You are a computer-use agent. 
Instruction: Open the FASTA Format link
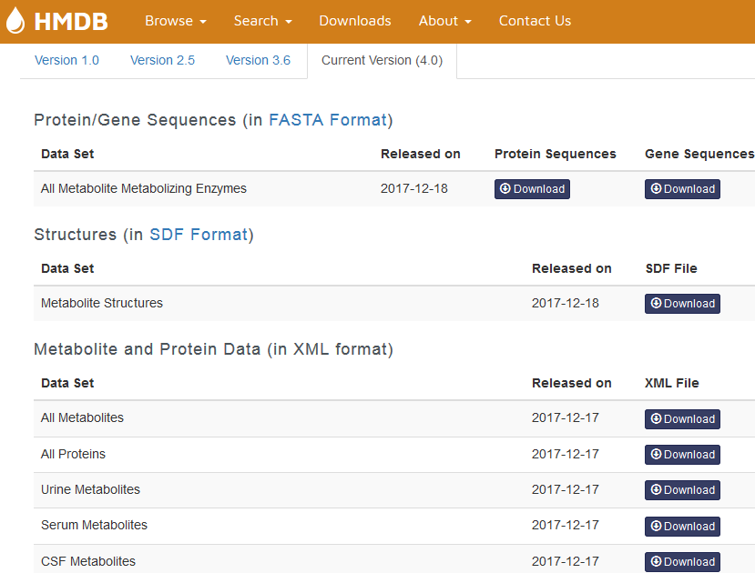coord(328,120)
